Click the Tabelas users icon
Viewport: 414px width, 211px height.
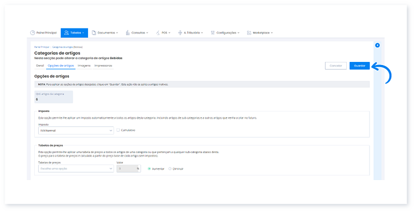(x=66, y=33)
